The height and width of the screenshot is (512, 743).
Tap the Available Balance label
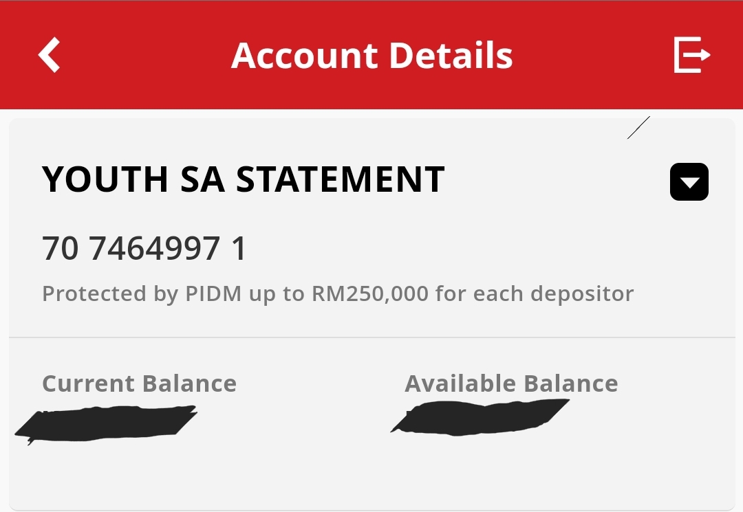click(x=511, y=383)
